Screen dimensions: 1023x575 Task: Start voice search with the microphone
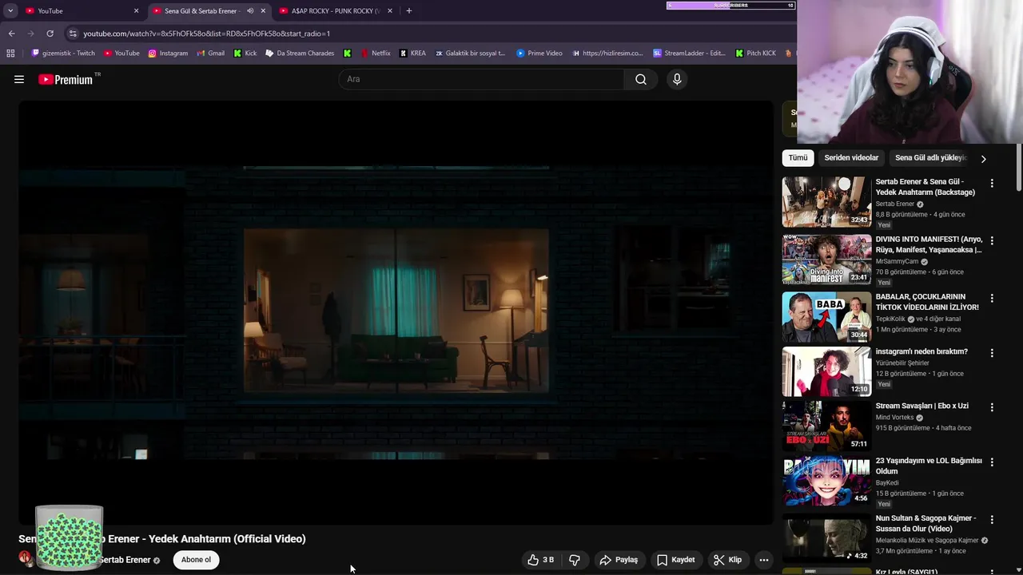tap(677, 79)
